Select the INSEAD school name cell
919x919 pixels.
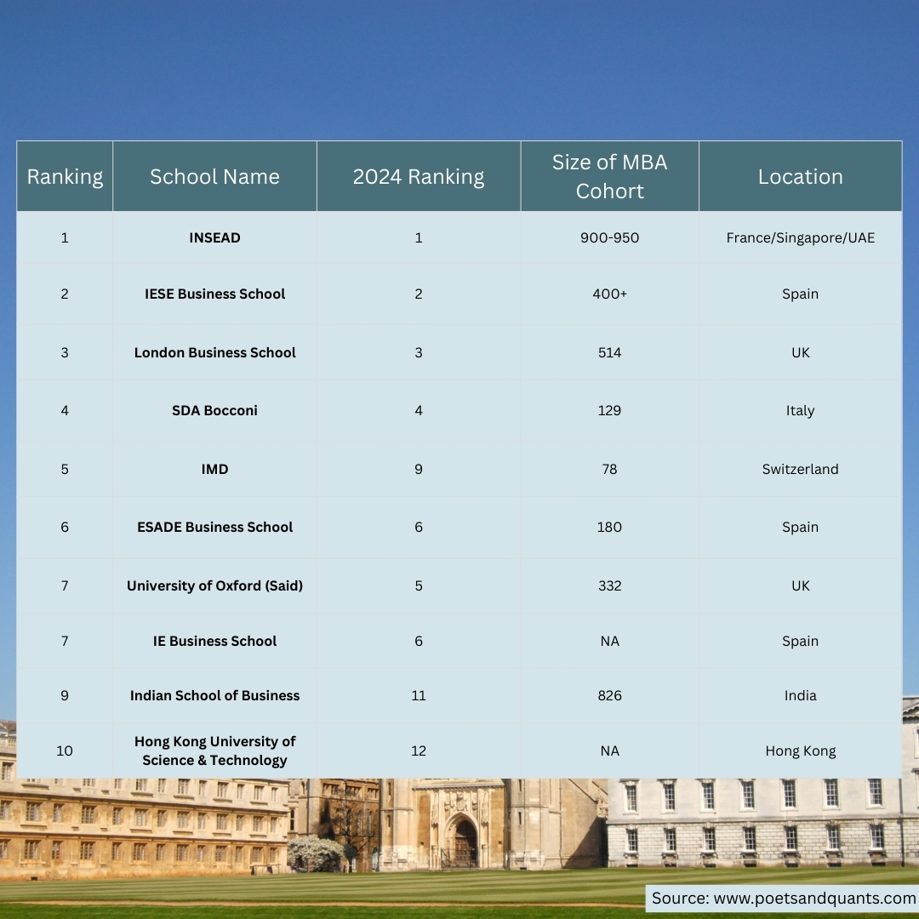coord(214,238)
